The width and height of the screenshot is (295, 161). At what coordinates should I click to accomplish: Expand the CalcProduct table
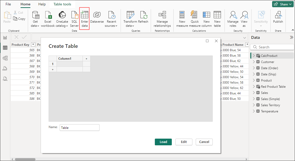click(x=254, y=56)
